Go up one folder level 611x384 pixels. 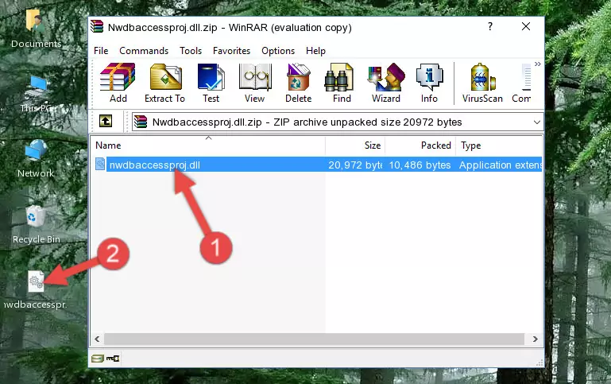(106, 122)
